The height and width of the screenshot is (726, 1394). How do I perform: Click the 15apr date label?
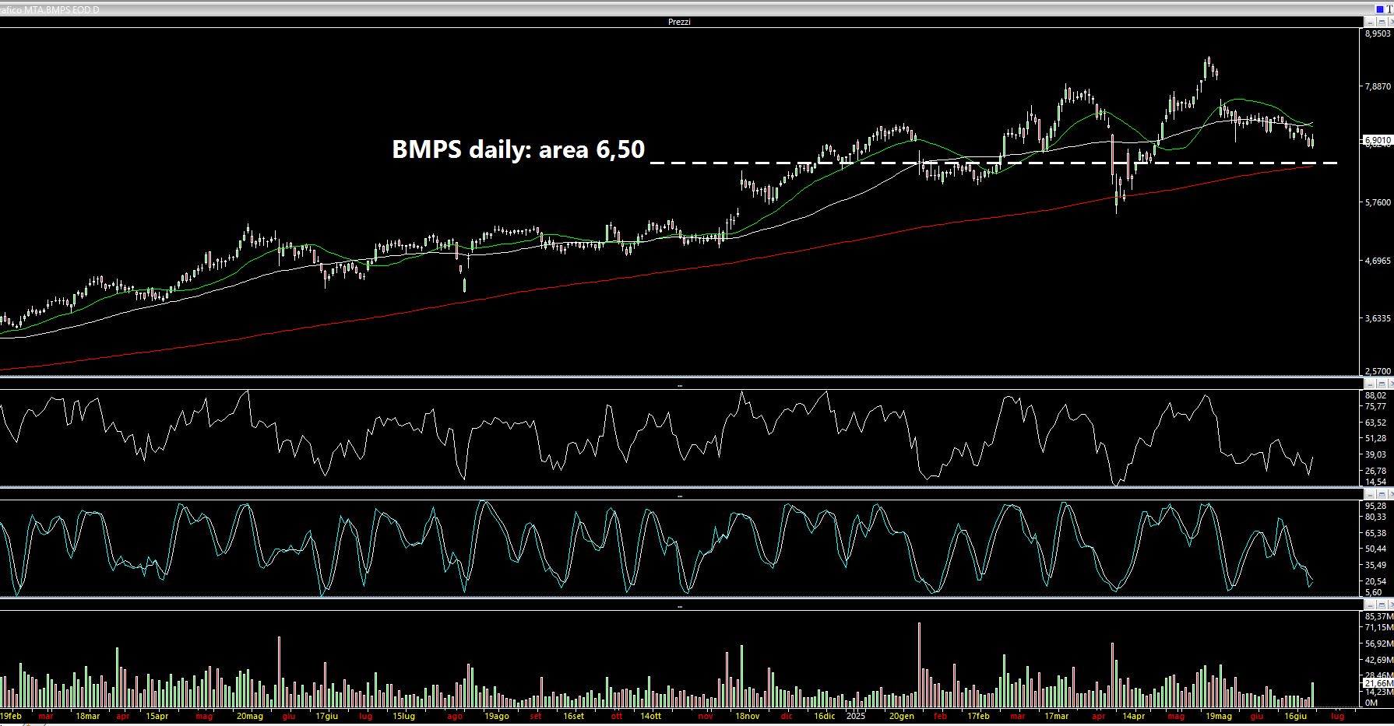click(x=157, y=716)
